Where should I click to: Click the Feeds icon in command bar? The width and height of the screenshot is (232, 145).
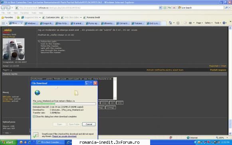coord(178,23)
